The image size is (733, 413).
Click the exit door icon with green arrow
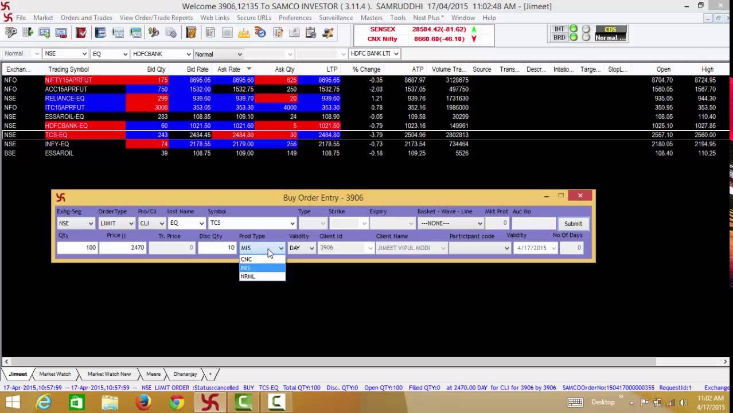click(x=28, y=33)
